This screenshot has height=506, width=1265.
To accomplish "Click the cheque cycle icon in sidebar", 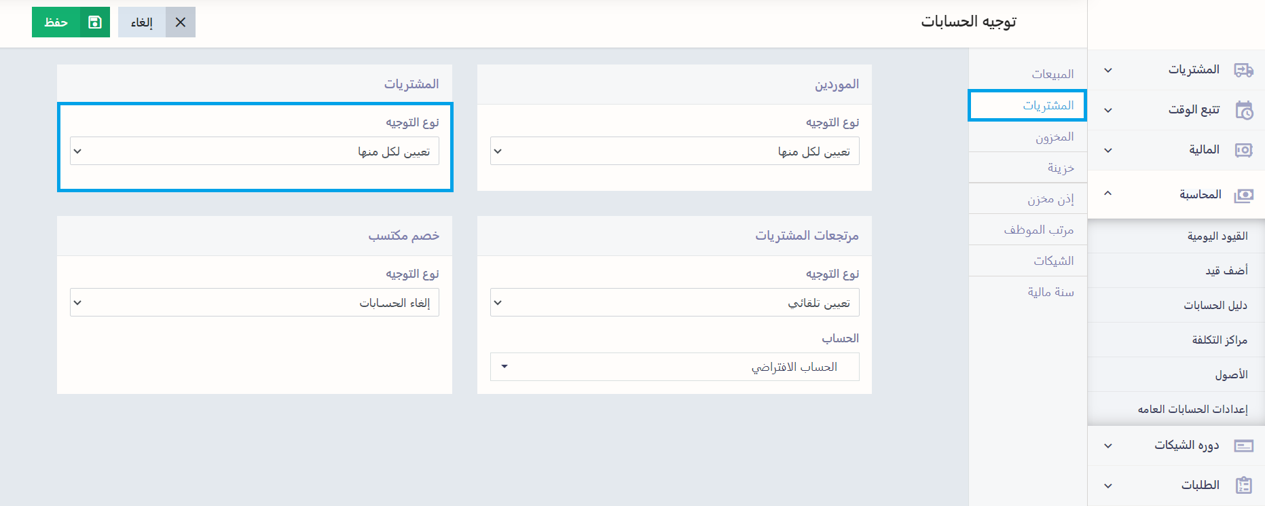I will click(x=1243, y=446).
